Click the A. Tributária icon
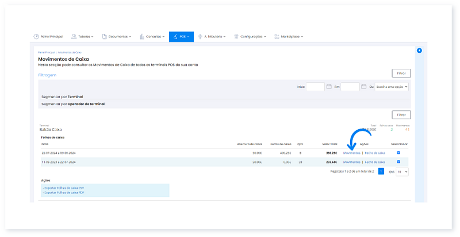460x237 pixels. [x=200, y=37]
